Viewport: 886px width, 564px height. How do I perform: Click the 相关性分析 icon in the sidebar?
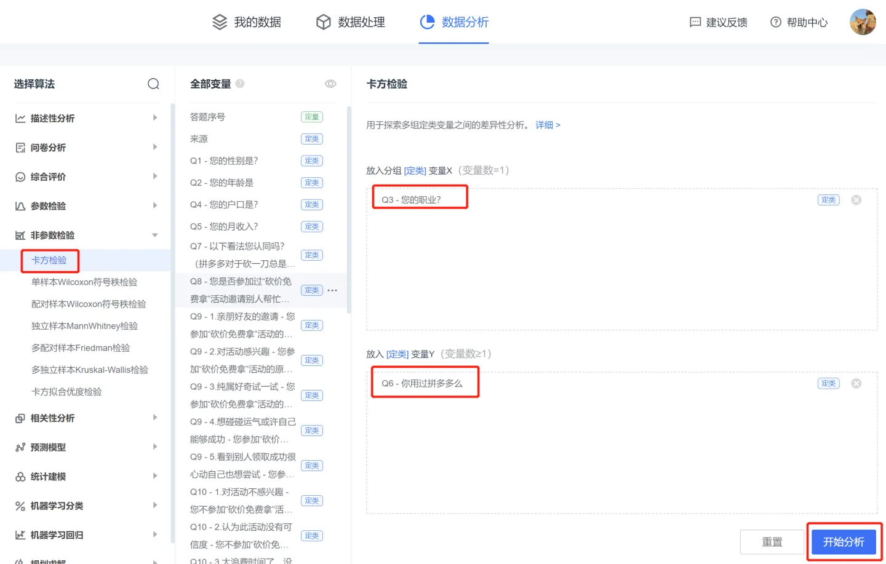(20, 418)
